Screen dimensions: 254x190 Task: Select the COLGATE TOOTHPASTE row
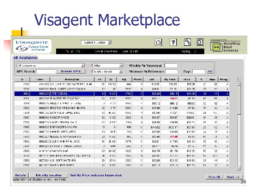(122, 84)
